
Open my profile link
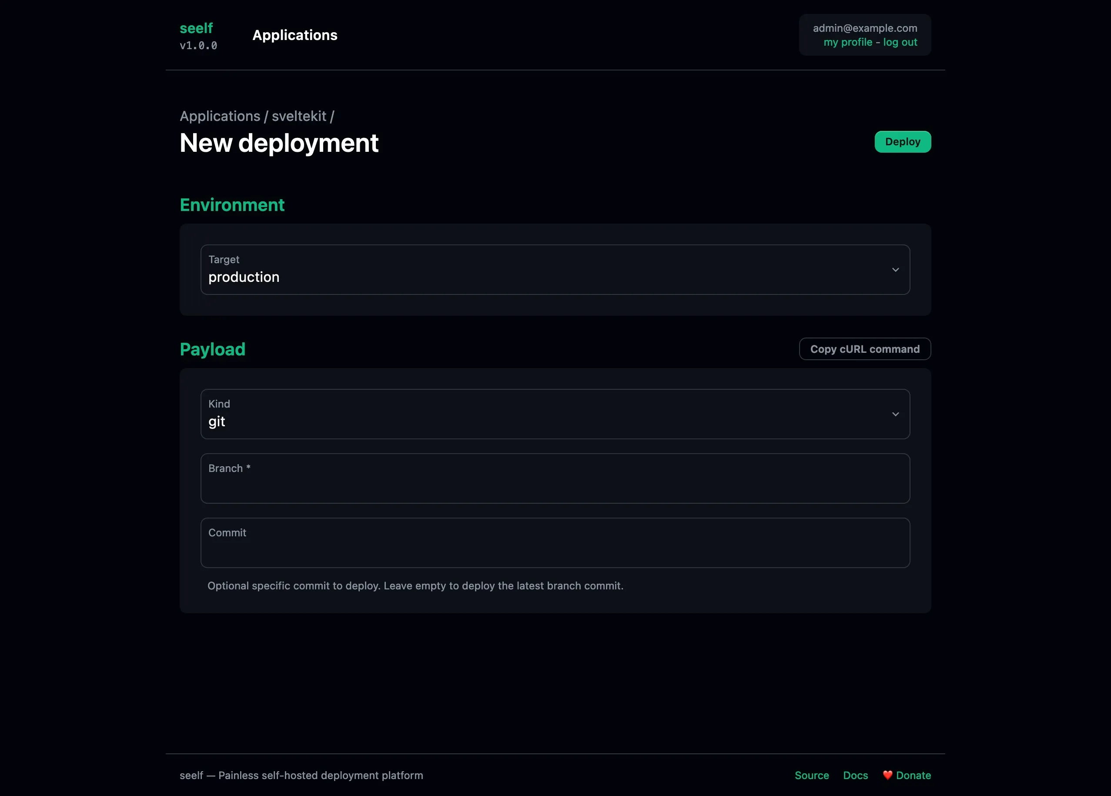pyautogui.click(x=847, y=42)
